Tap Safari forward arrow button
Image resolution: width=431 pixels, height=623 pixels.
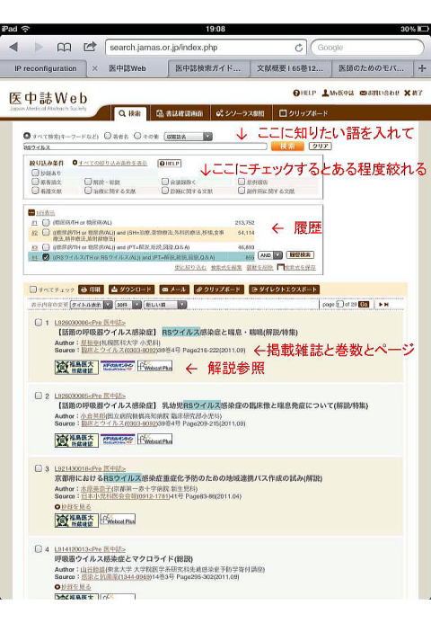[39, 48]
